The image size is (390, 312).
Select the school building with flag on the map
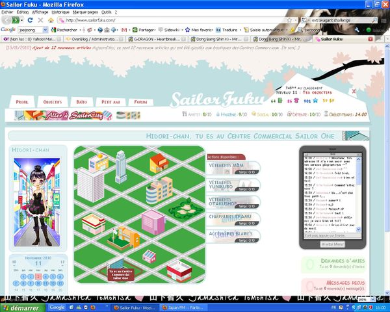point(124,238)
